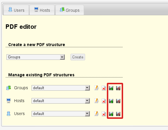Delete the Hosts default PDF structure

tap(104, 101)
